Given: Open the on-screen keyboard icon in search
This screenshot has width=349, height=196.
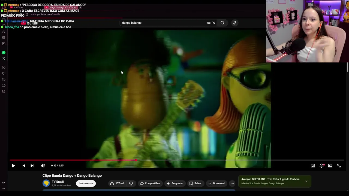Looking at the screenshot, I should click(x=209, y=23).
